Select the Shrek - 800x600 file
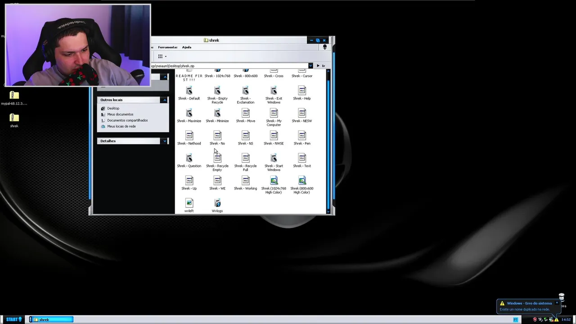 point(245,74)
